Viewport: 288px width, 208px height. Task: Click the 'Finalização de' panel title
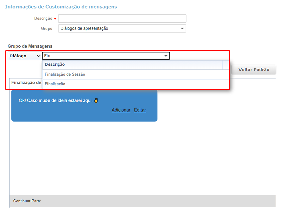pyautogui.click(x=26, y=82)
